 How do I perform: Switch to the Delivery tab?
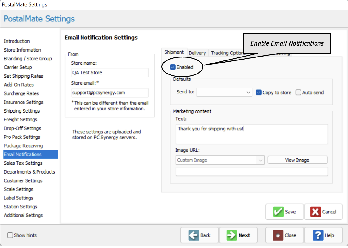click(x=197, y=53)
